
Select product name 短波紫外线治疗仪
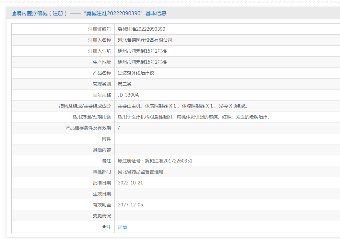136,73
